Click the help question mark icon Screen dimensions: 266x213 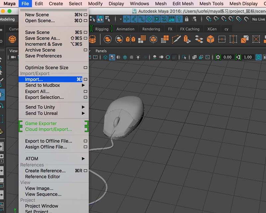point(180,19)
